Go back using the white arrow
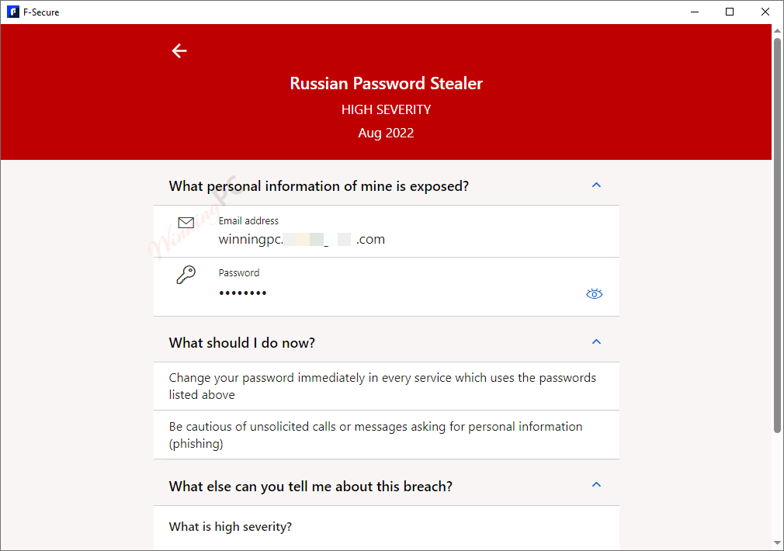Screen dimensions: 784x551 [179, 50]
